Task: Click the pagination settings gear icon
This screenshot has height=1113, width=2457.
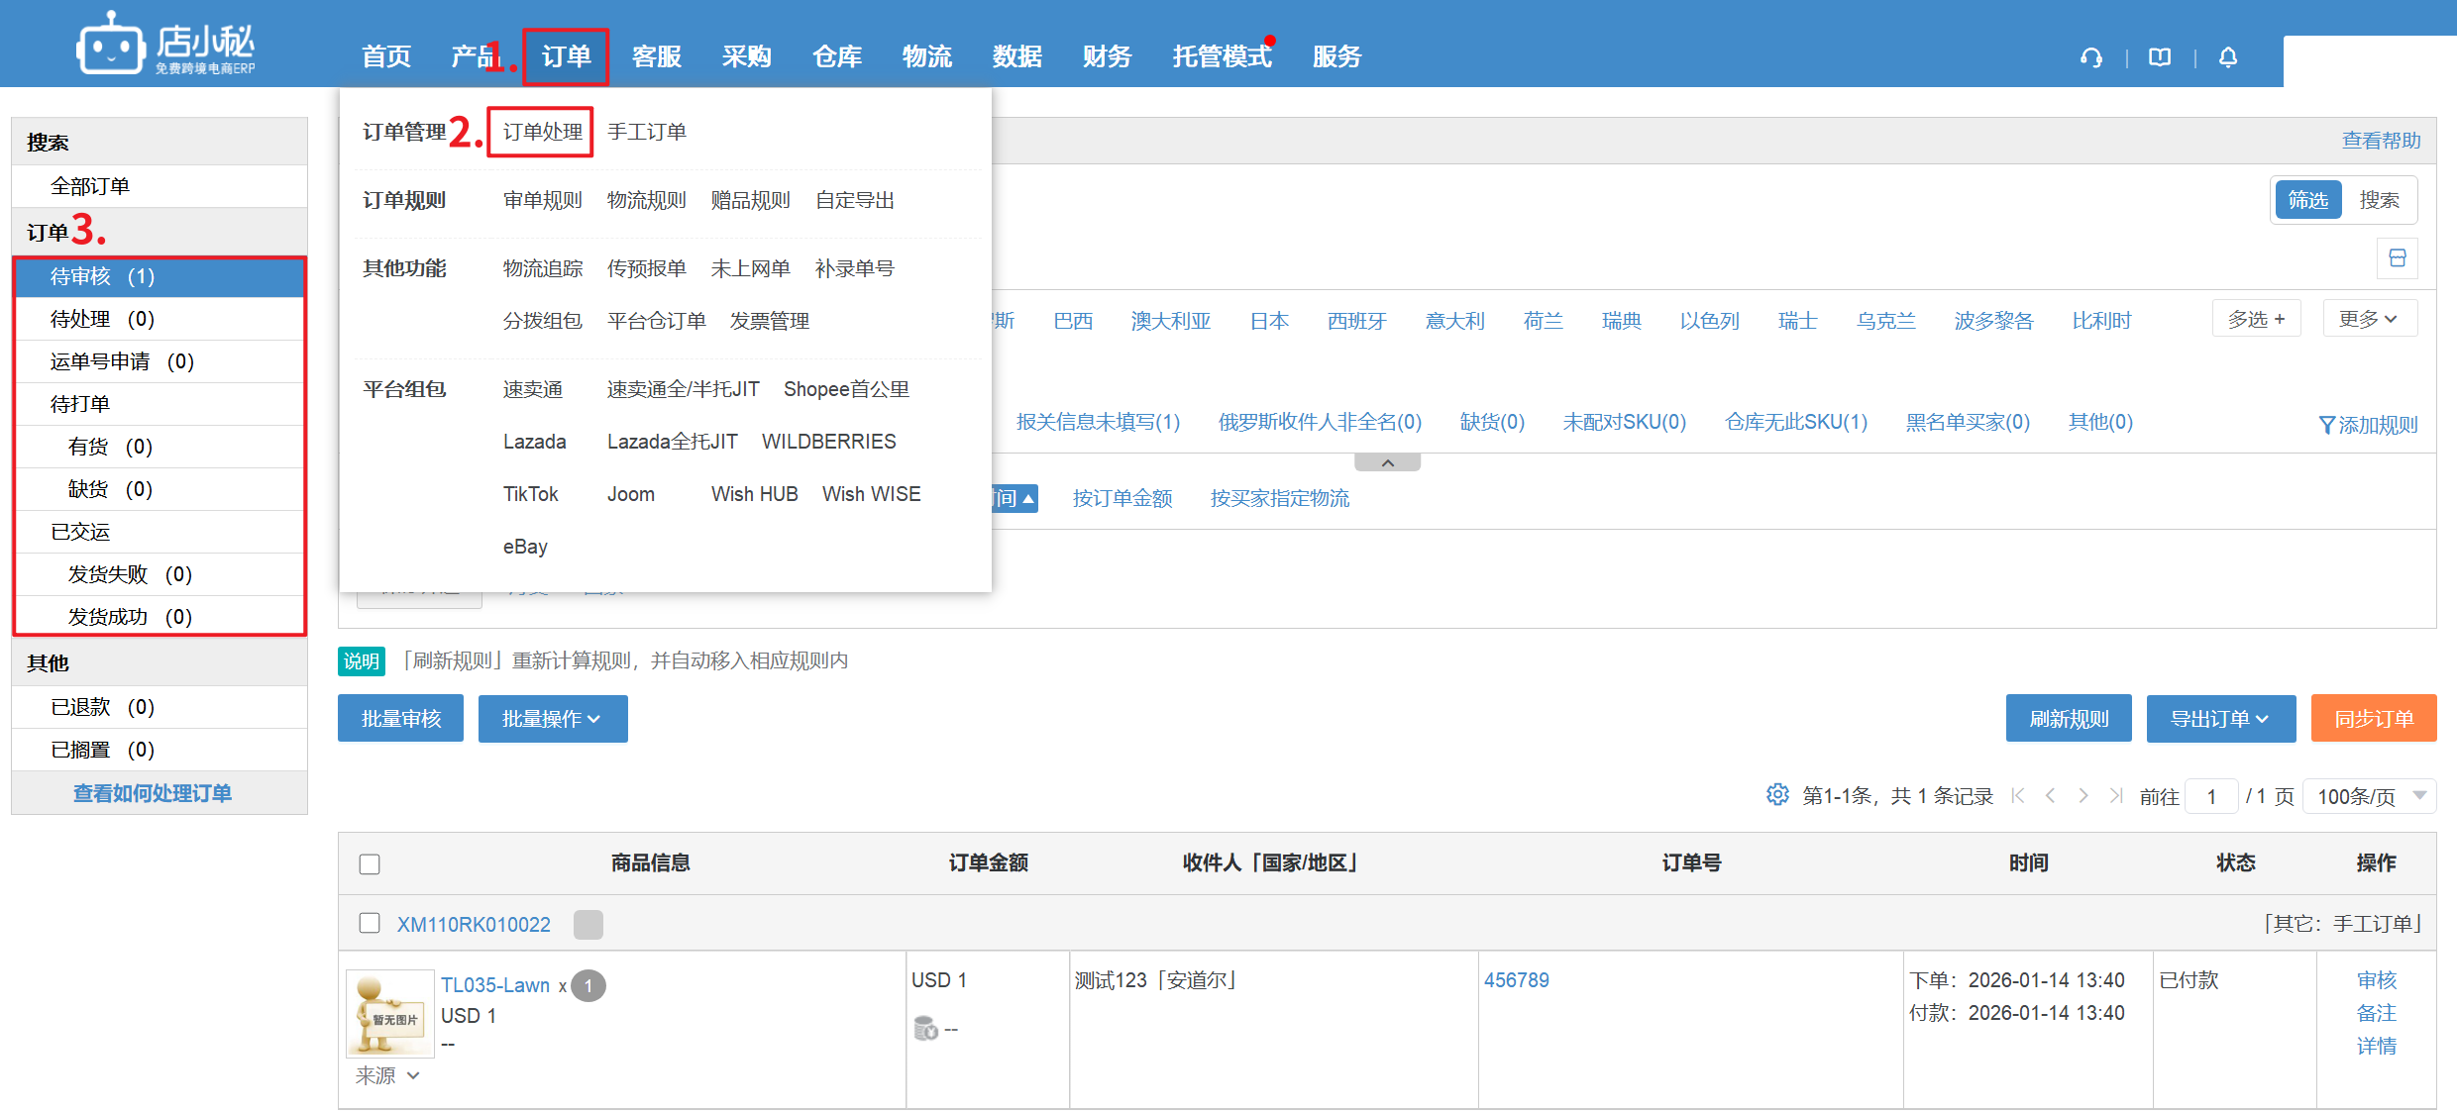Action: 1777,795
